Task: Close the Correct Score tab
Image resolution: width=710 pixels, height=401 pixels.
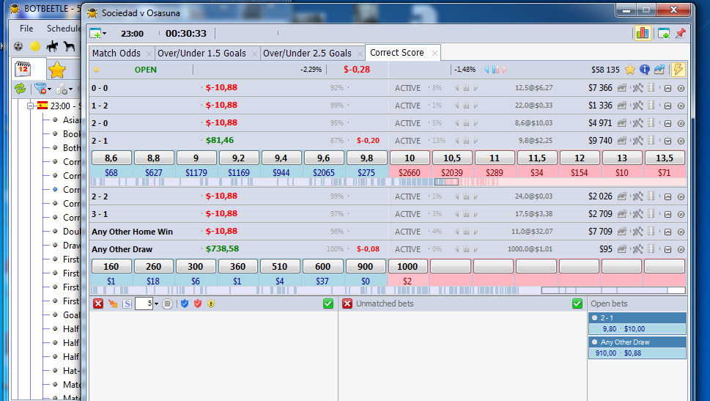Action: (434, 53)
